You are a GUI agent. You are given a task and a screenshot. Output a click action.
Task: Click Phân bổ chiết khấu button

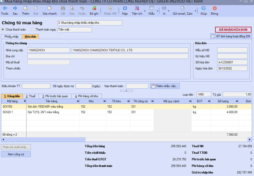(16, 147)
